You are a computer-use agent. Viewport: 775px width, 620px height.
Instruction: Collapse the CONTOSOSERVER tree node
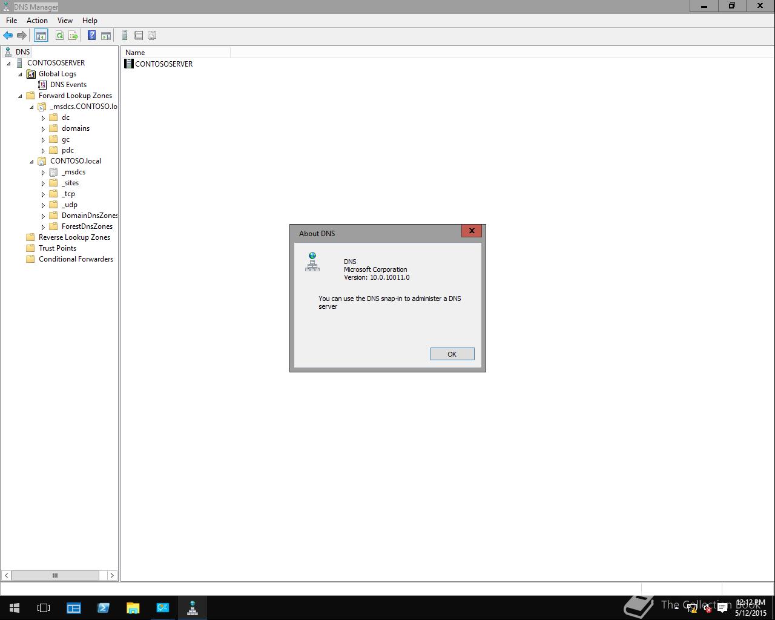click(x=8, y=63)
